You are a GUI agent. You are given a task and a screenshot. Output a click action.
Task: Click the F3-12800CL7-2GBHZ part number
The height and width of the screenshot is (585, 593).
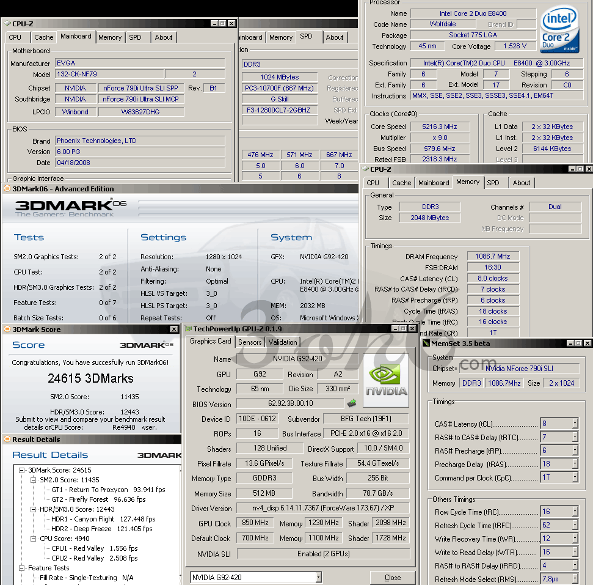click(x=280, y=110)
